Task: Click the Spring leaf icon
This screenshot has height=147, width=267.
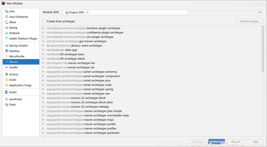Action: 7,28
